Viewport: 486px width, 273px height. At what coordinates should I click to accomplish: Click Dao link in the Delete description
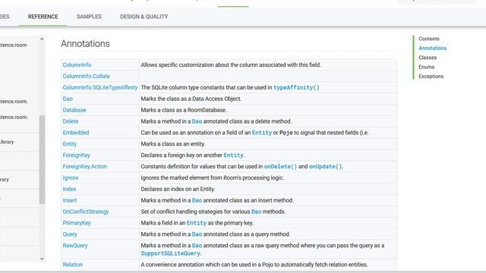(197, 121)
